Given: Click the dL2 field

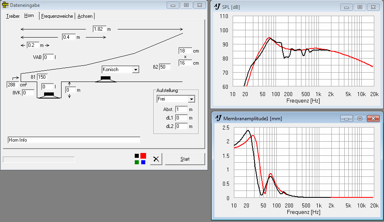Looking at the screenshot, I should (x=181, y=126).
